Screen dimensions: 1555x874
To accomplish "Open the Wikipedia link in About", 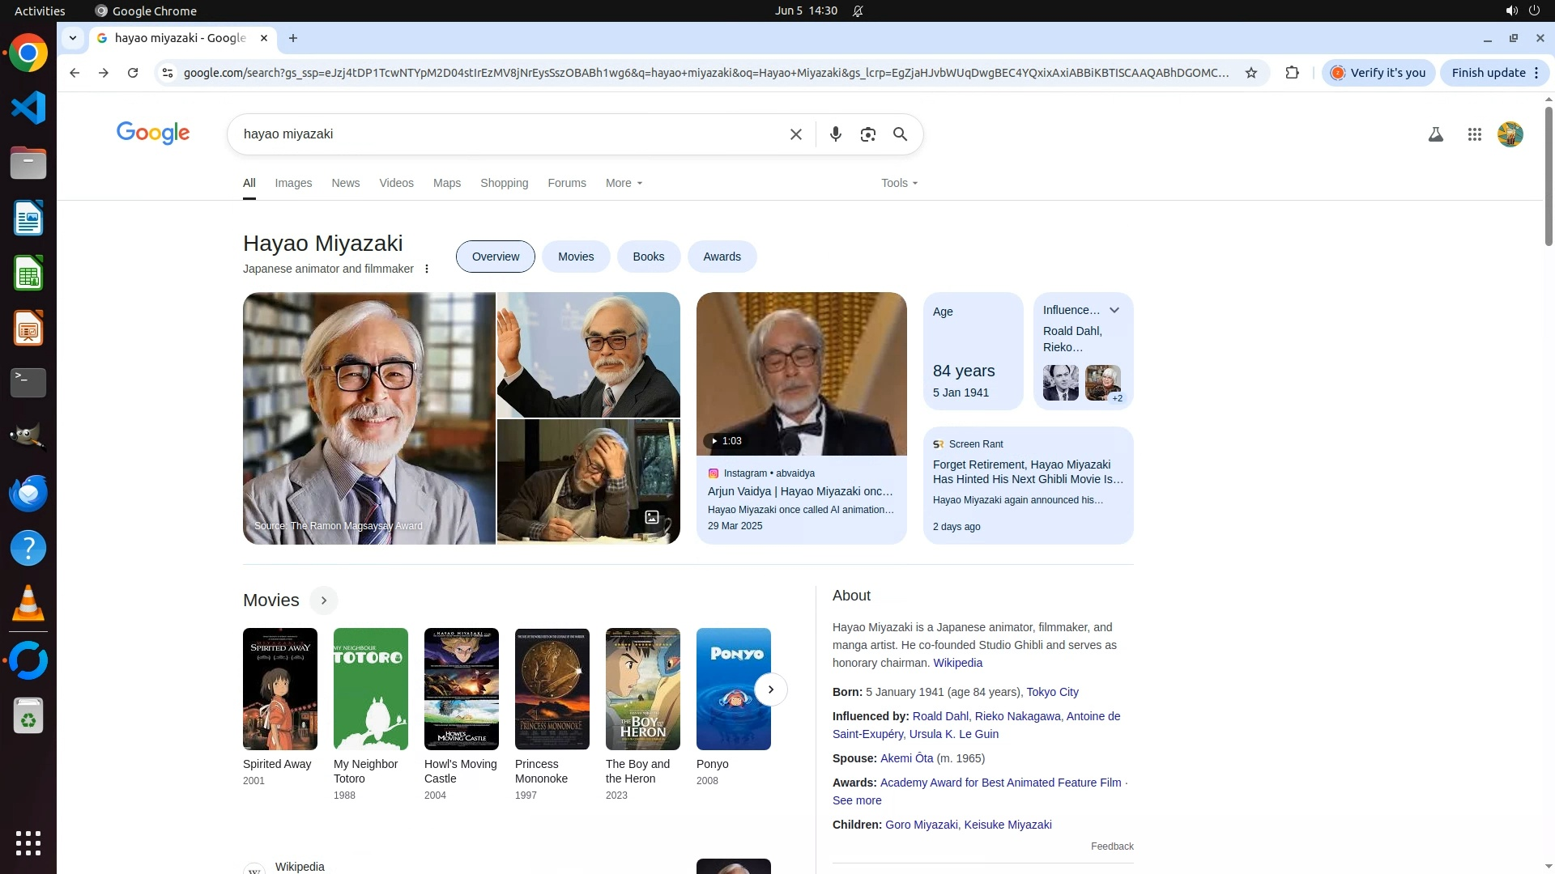I will (957, 663).
